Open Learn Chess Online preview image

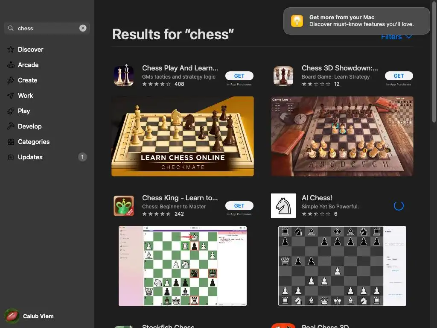(x=183, y=136)
